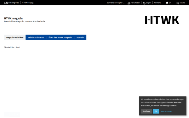Click the home icon next to EN
Image resolution: width=189 pixels, height=118 pixels.
tap(167, 3)
